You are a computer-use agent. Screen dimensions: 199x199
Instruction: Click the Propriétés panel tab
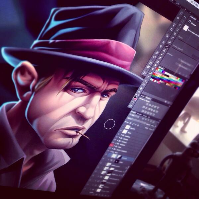194,17
